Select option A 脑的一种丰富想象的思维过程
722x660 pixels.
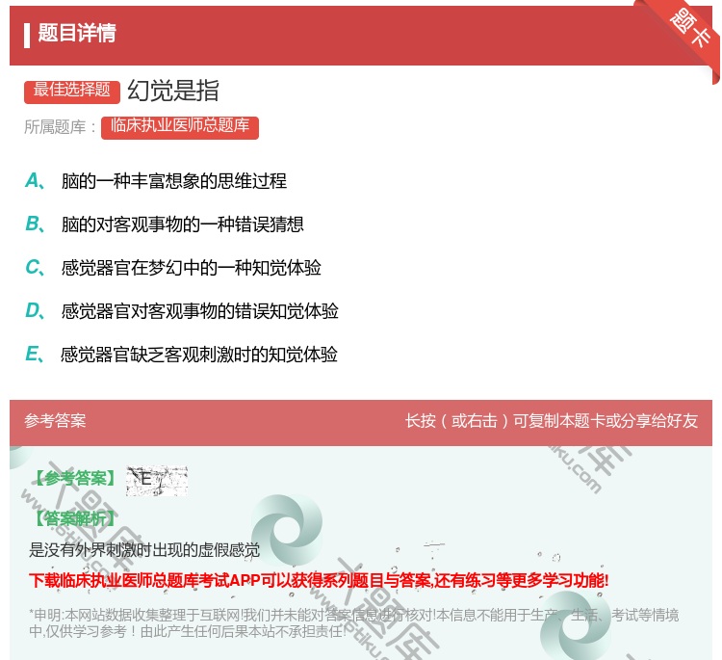[x=156, y=181]
